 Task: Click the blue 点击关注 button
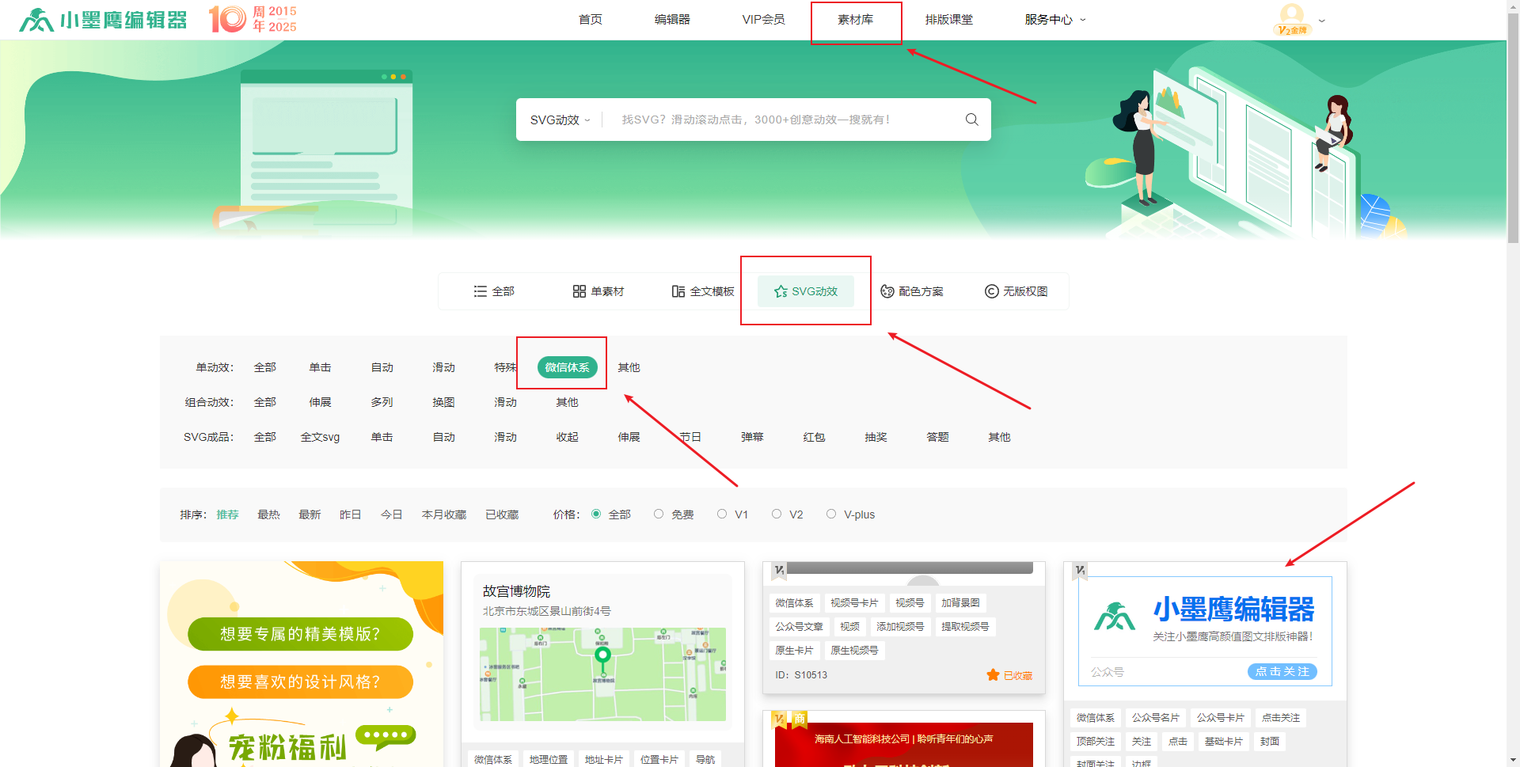1282,671
